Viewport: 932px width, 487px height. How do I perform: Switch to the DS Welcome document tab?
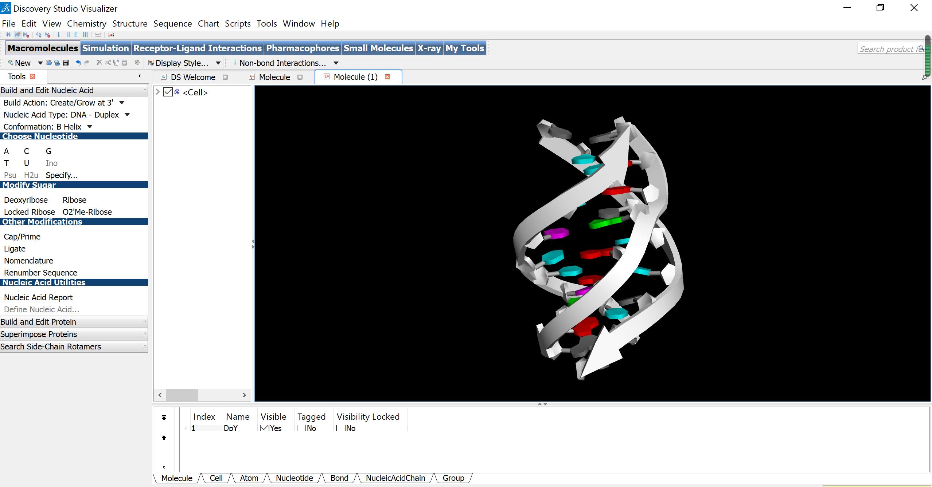193,77
